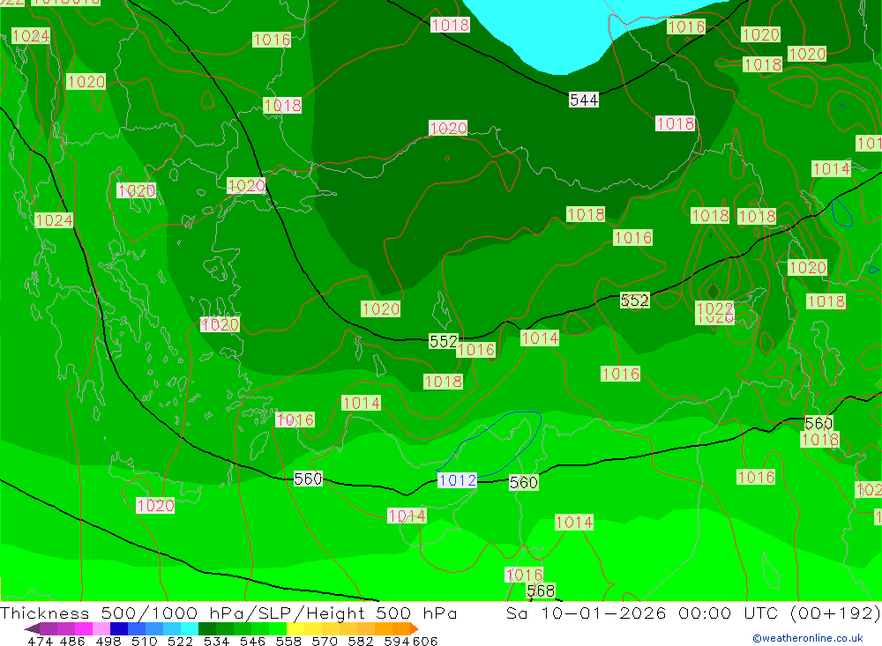
Task: Click the '(00+192)' forecast hour text
Action: click(x=834, y=613)
